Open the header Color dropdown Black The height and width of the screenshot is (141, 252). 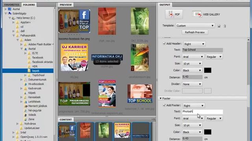[192, 70]
